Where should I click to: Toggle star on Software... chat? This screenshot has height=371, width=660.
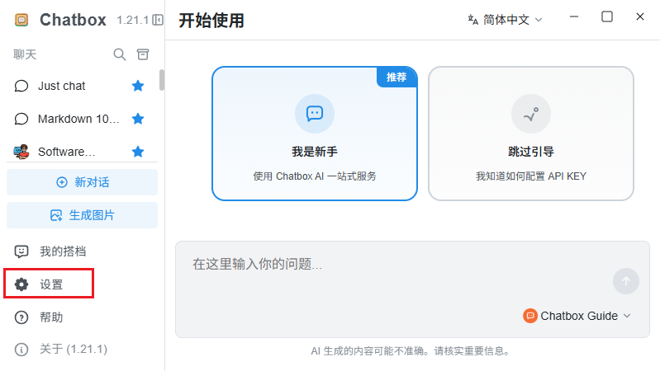pyautogui.click(x=138, y=152)
